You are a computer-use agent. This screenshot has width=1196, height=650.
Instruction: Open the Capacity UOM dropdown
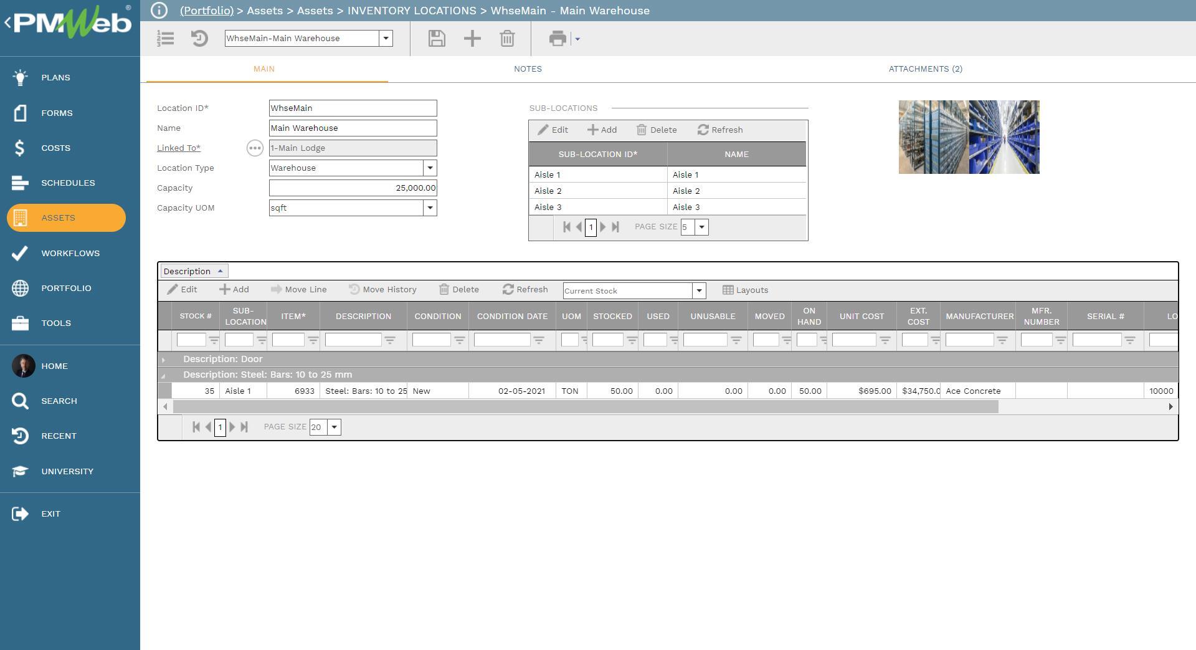pyautogui.click(x=430, y=208)
